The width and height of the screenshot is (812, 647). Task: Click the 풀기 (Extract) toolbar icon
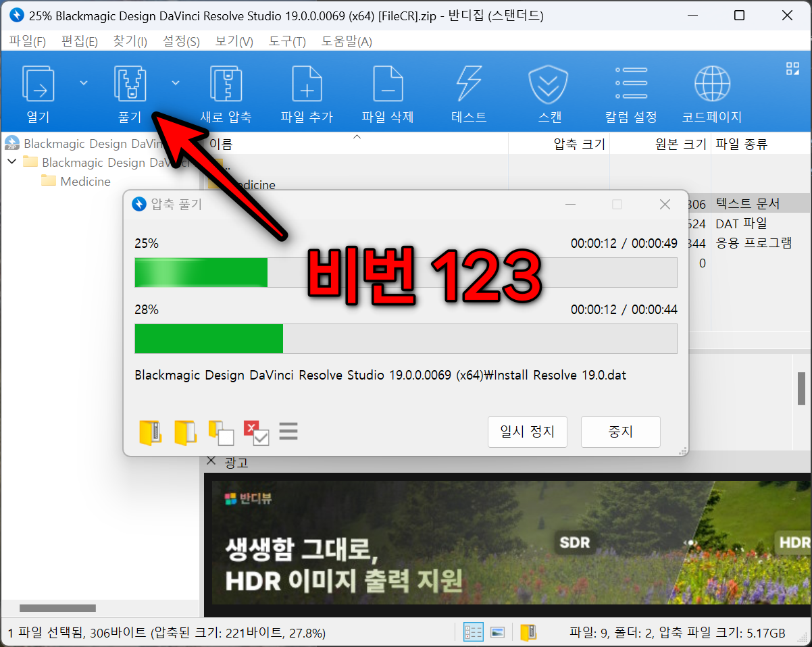point(130,84)
